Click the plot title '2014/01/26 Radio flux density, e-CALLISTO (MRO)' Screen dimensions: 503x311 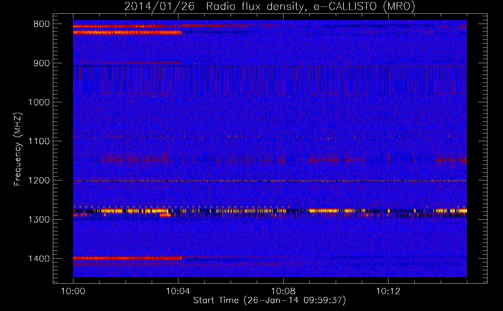pyautogui.click(x=270, y=6)
